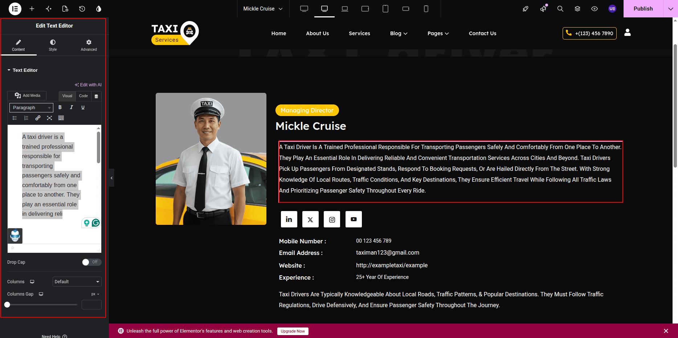Collapse the Elementor side panel
This screenshot has height=338, width=678.
111,178
